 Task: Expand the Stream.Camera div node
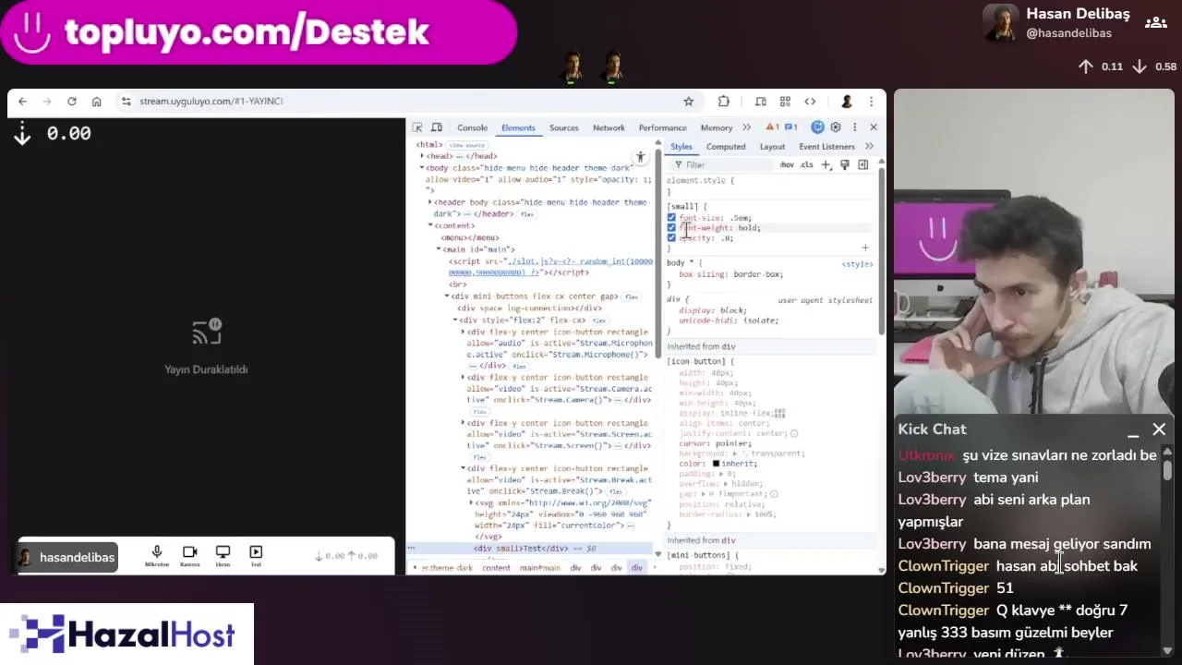(x=463, y=378)
